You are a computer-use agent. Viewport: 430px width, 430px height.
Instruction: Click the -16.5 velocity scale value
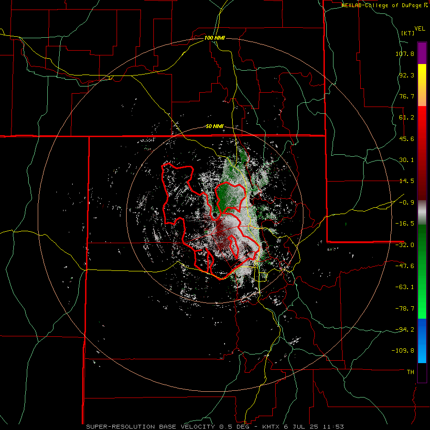click(x=405, y=224)
